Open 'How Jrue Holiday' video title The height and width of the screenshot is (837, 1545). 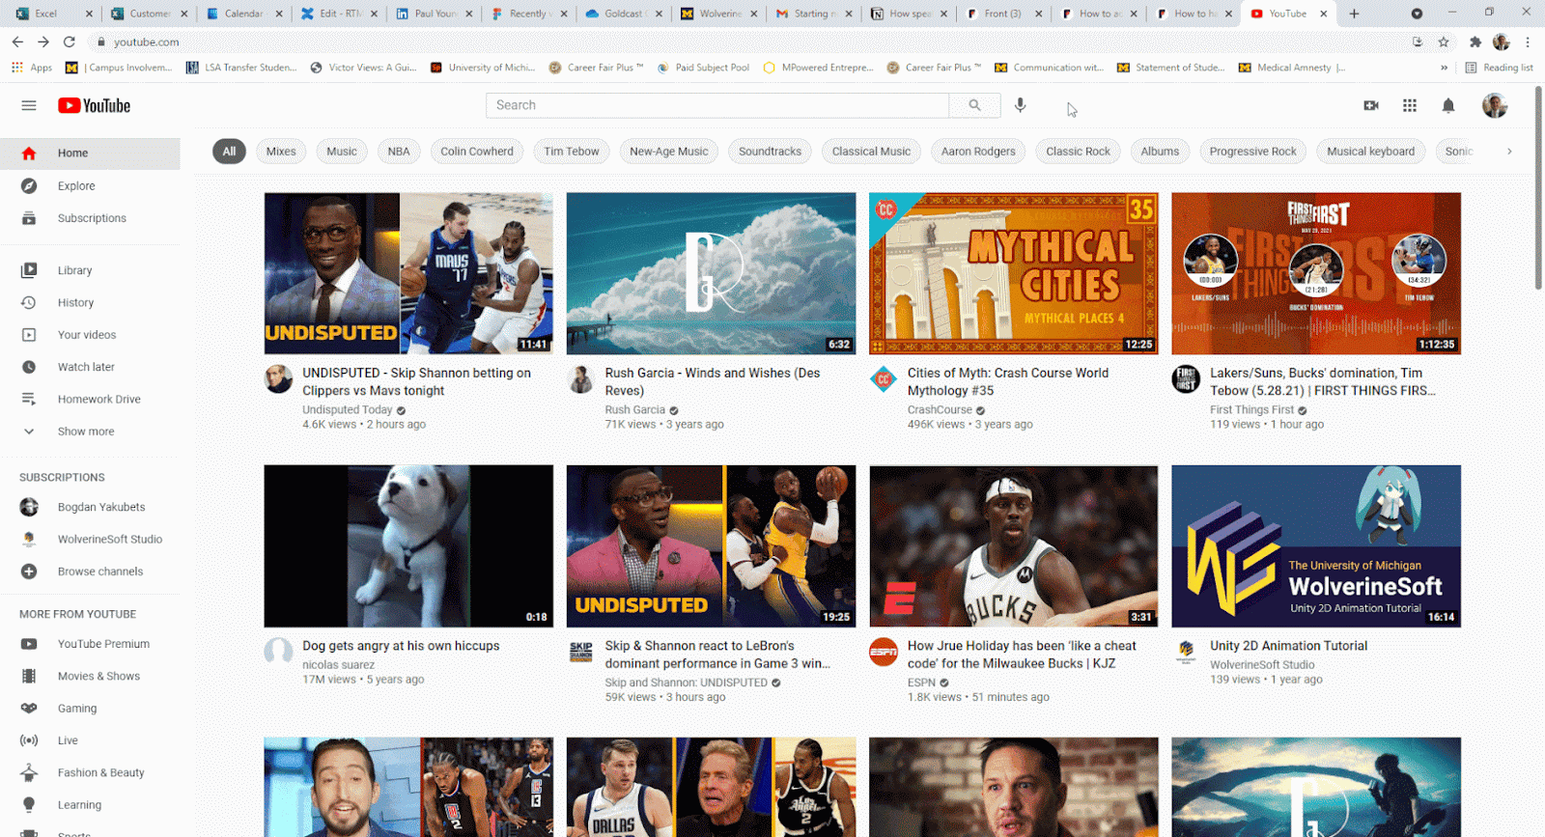point(1022,655)
